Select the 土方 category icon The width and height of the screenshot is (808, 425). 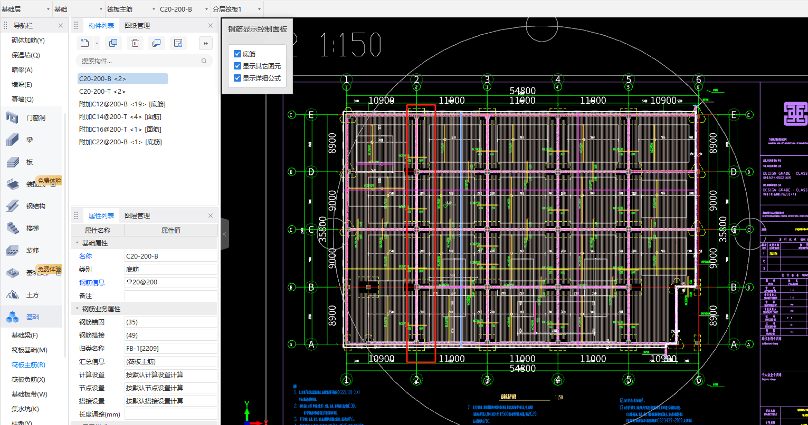click(13, 294)
